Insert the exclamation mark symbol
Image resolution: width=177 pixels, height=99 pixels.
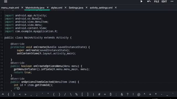133,94
